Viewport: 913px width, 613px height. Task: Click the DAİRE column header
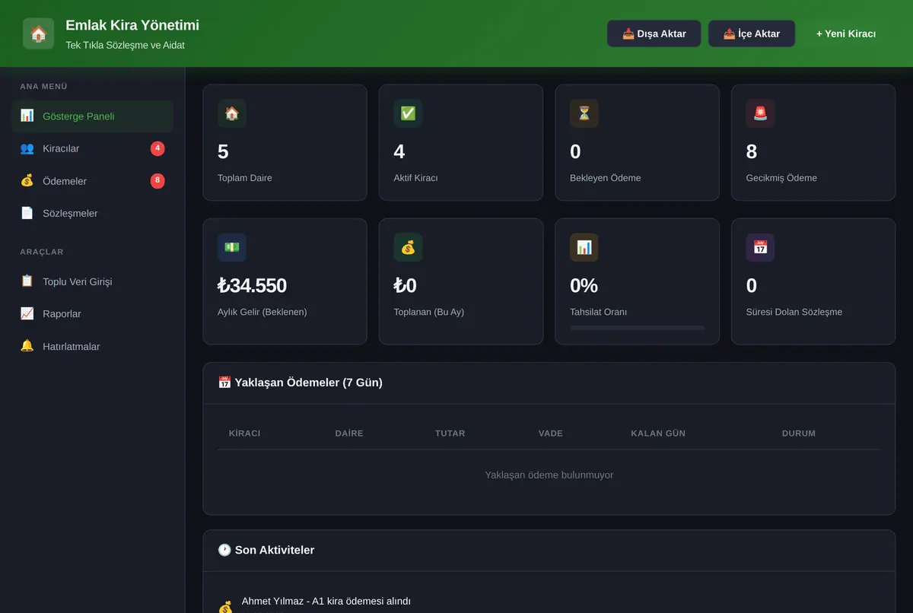pos(349,434)
